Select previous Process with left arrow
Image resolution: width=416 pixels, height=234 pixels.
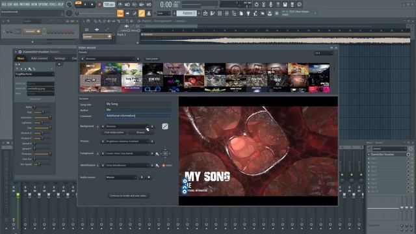(x=103, y=142)
